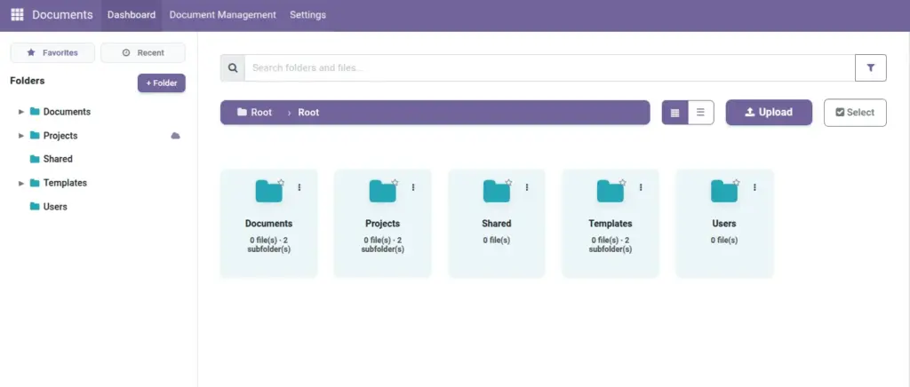Open options menu on Shared card
This screenshot has width=910, height=387.
click(x=527, y=187)
